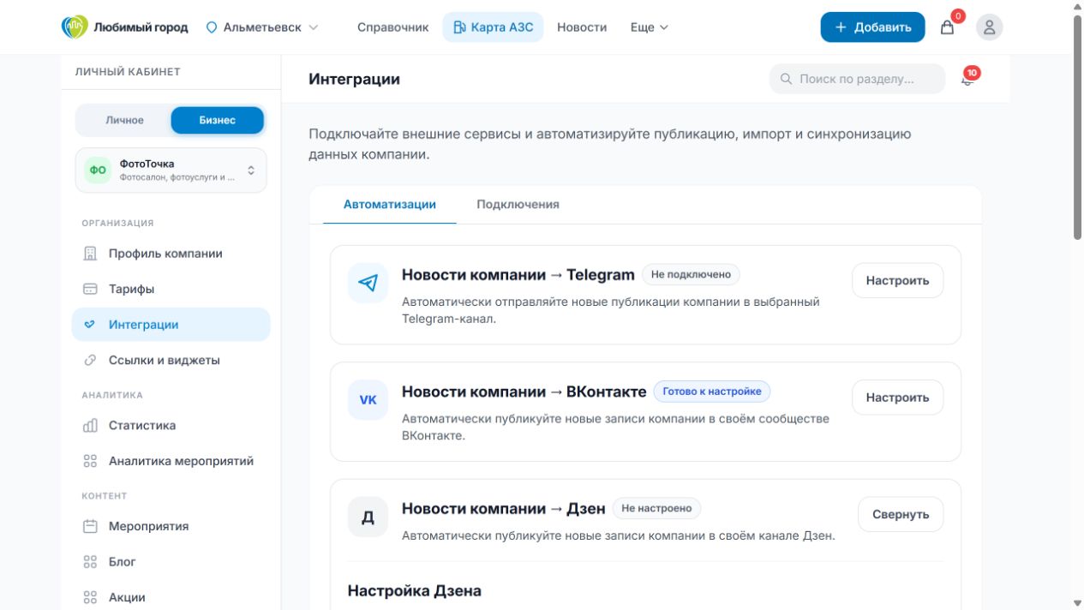Click the handshake icon beside Интеграции
This screenshot has height=610, width=1084.
(x=90, y=325)
